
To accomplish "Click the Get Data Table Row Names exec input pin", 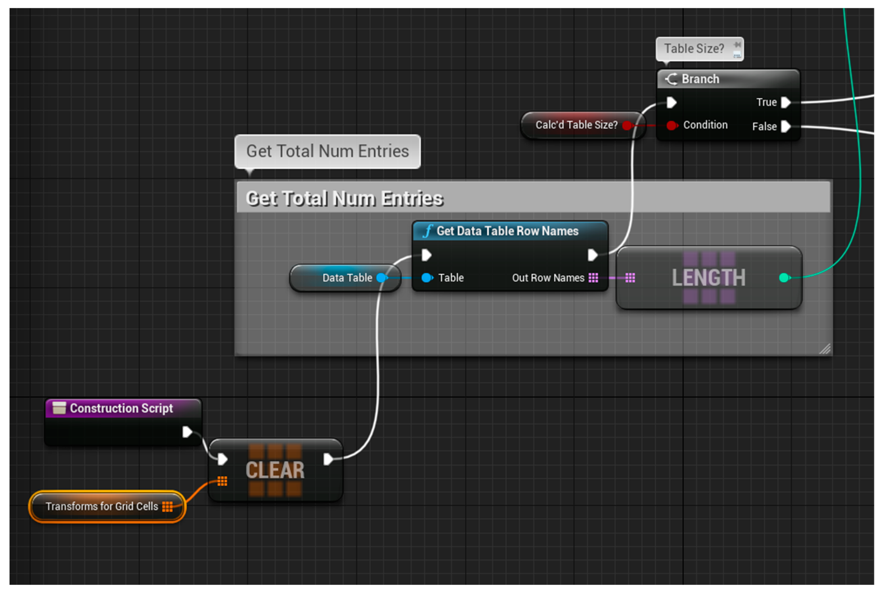I will coord(426,255).
